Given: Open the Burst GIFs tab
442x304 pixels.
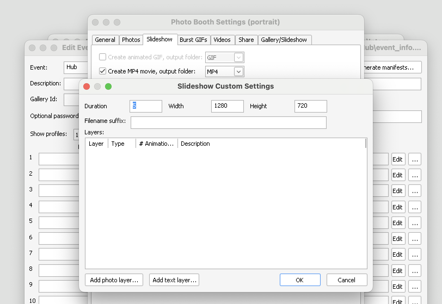Looking at the screenshot, I should (x=193, y=40).
